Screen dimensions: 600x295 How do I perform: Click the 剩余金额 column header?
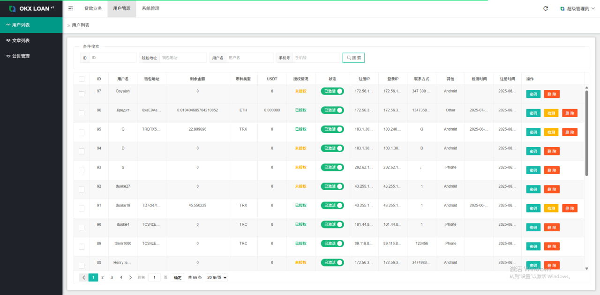click(x=197, y=79)
